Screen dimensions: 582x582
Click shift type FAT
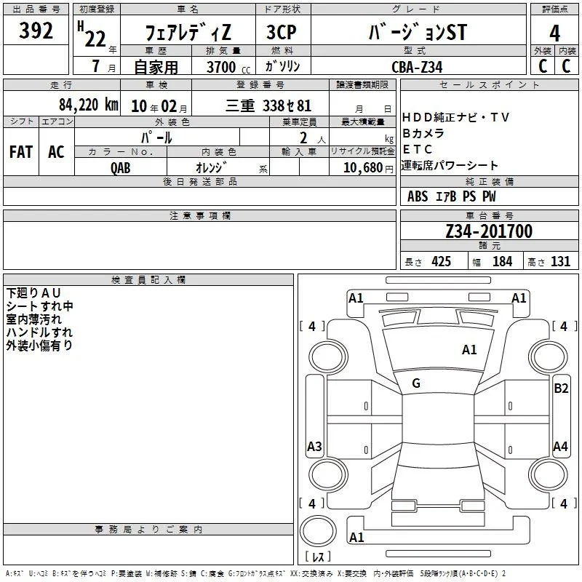[x=21, y=152]
